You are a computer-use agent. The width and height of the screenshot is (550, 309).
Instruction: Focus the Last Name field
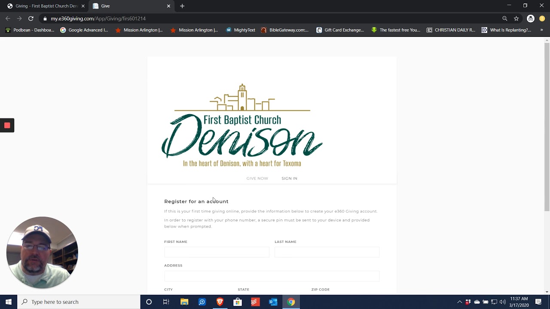[327, 252]
